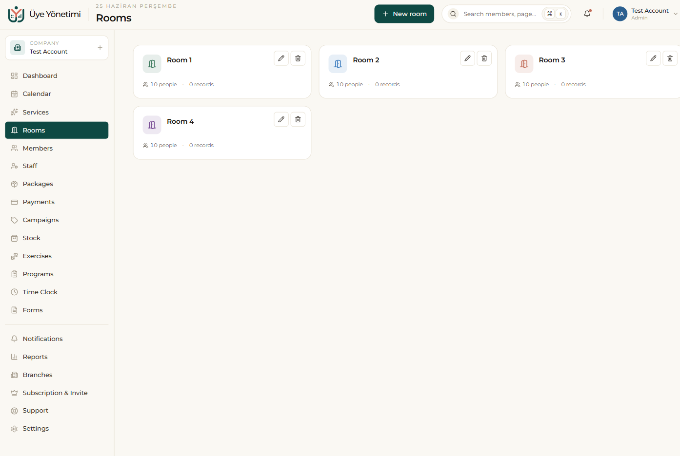This screenshot has width=680, height=456.
Task: Create a room with New room button
Action: point(404,14)
